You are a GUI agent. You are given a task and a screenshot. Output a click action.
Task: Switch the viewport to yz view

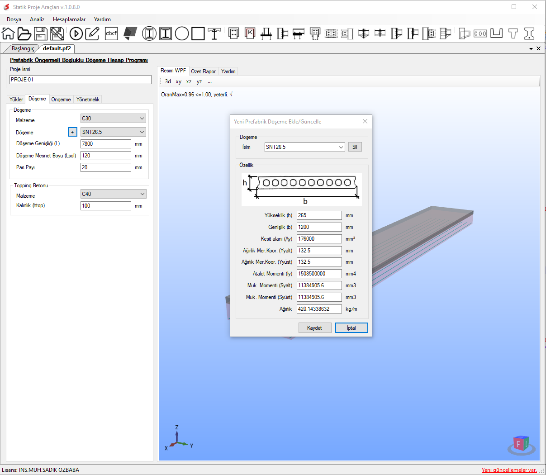199,81
